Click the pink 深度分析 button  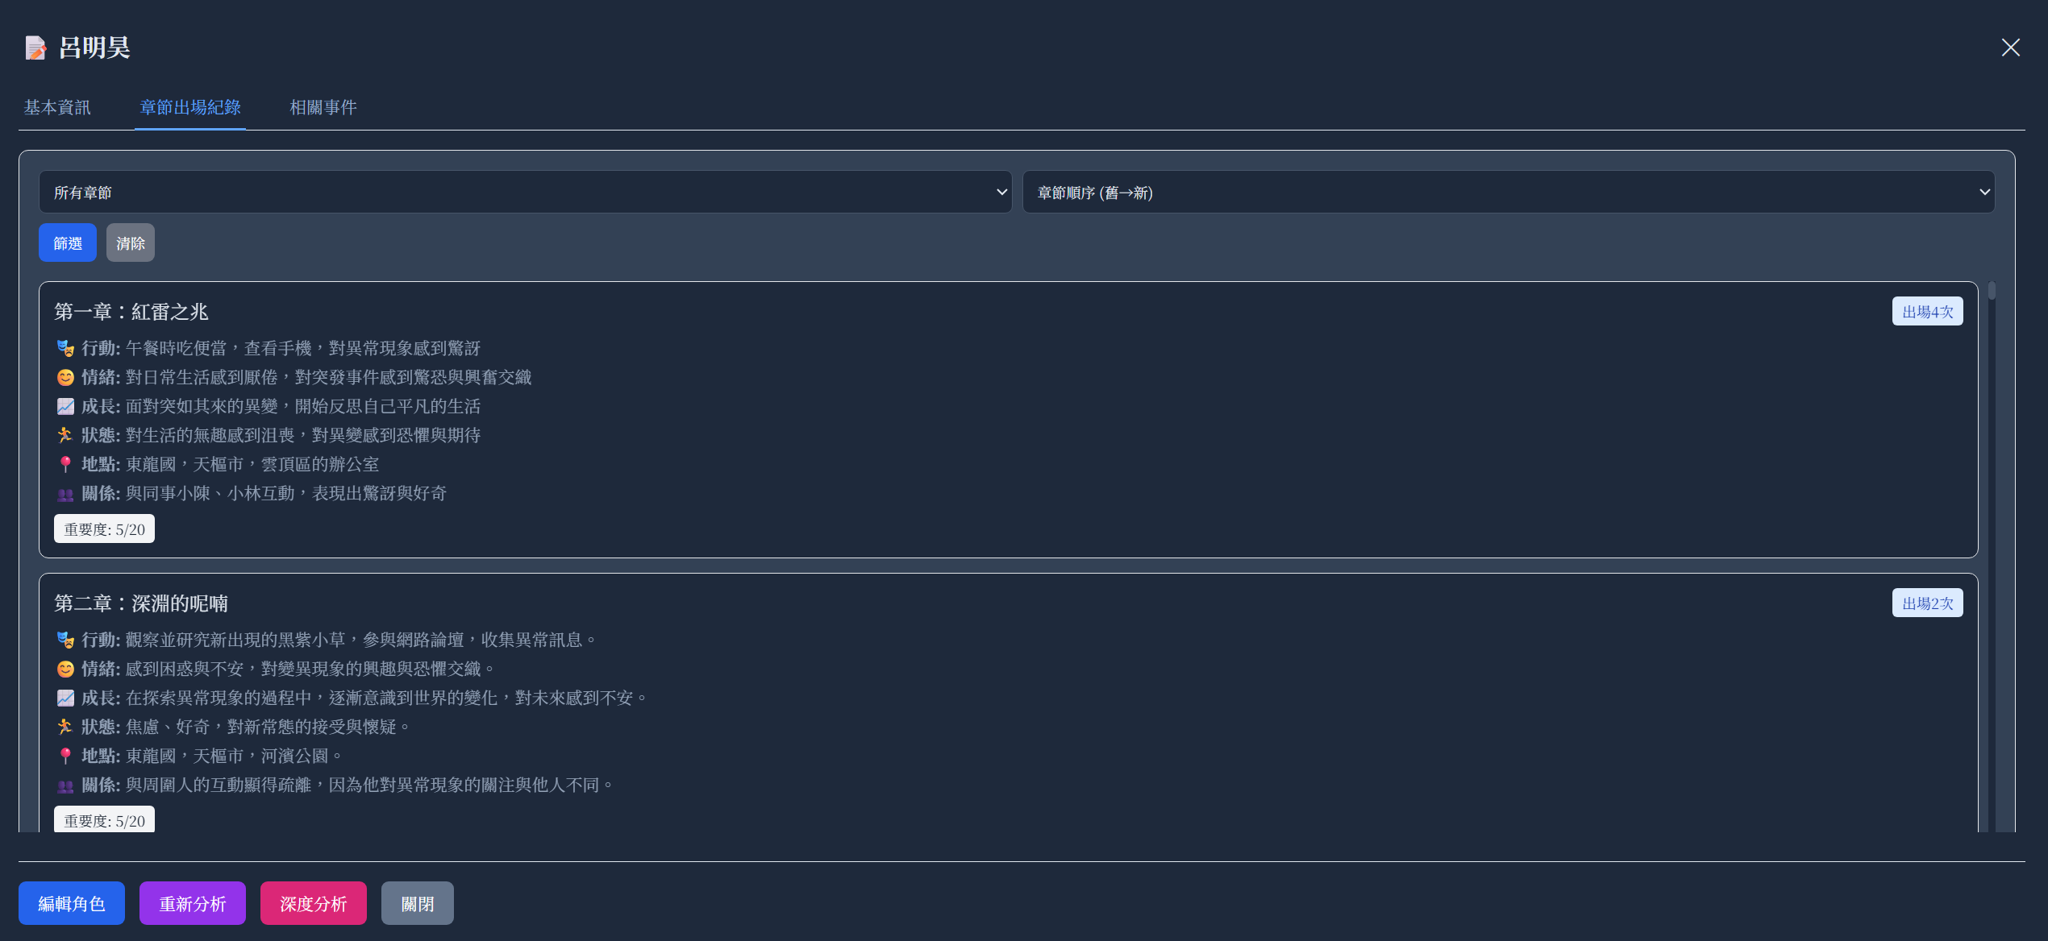click(314, 903)
